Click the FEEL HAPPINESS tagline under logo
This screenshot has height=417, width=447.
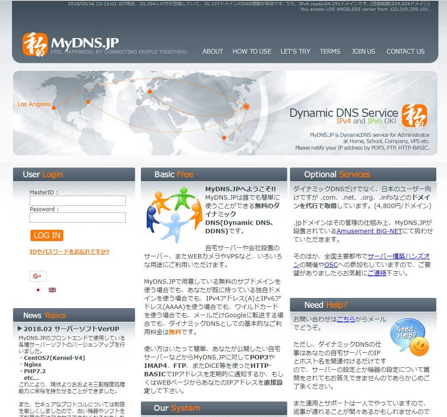pos(119,52)
